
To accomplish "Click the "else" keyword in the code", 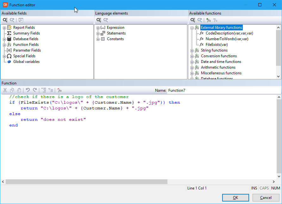I will click(15, 114).
